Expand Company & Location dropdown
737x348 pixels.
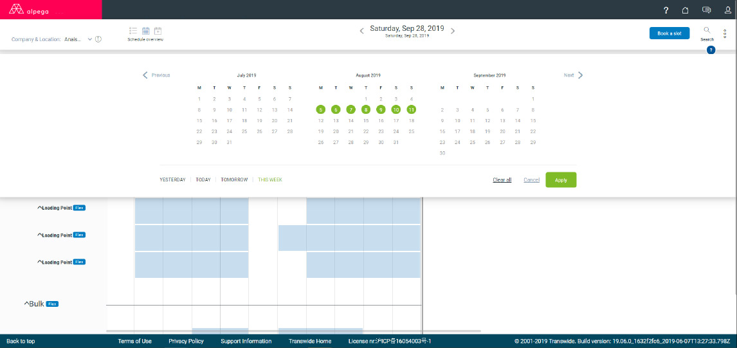coord(90,39)
